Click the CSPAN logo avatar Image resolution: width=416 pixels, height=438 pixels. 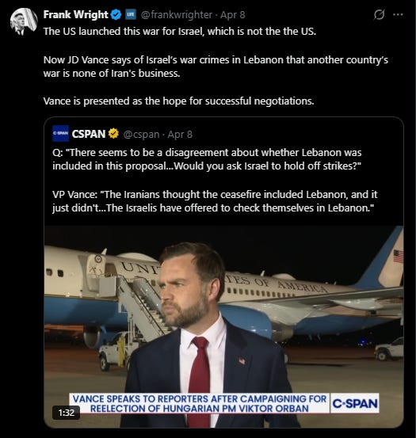(x=60, y=134)
